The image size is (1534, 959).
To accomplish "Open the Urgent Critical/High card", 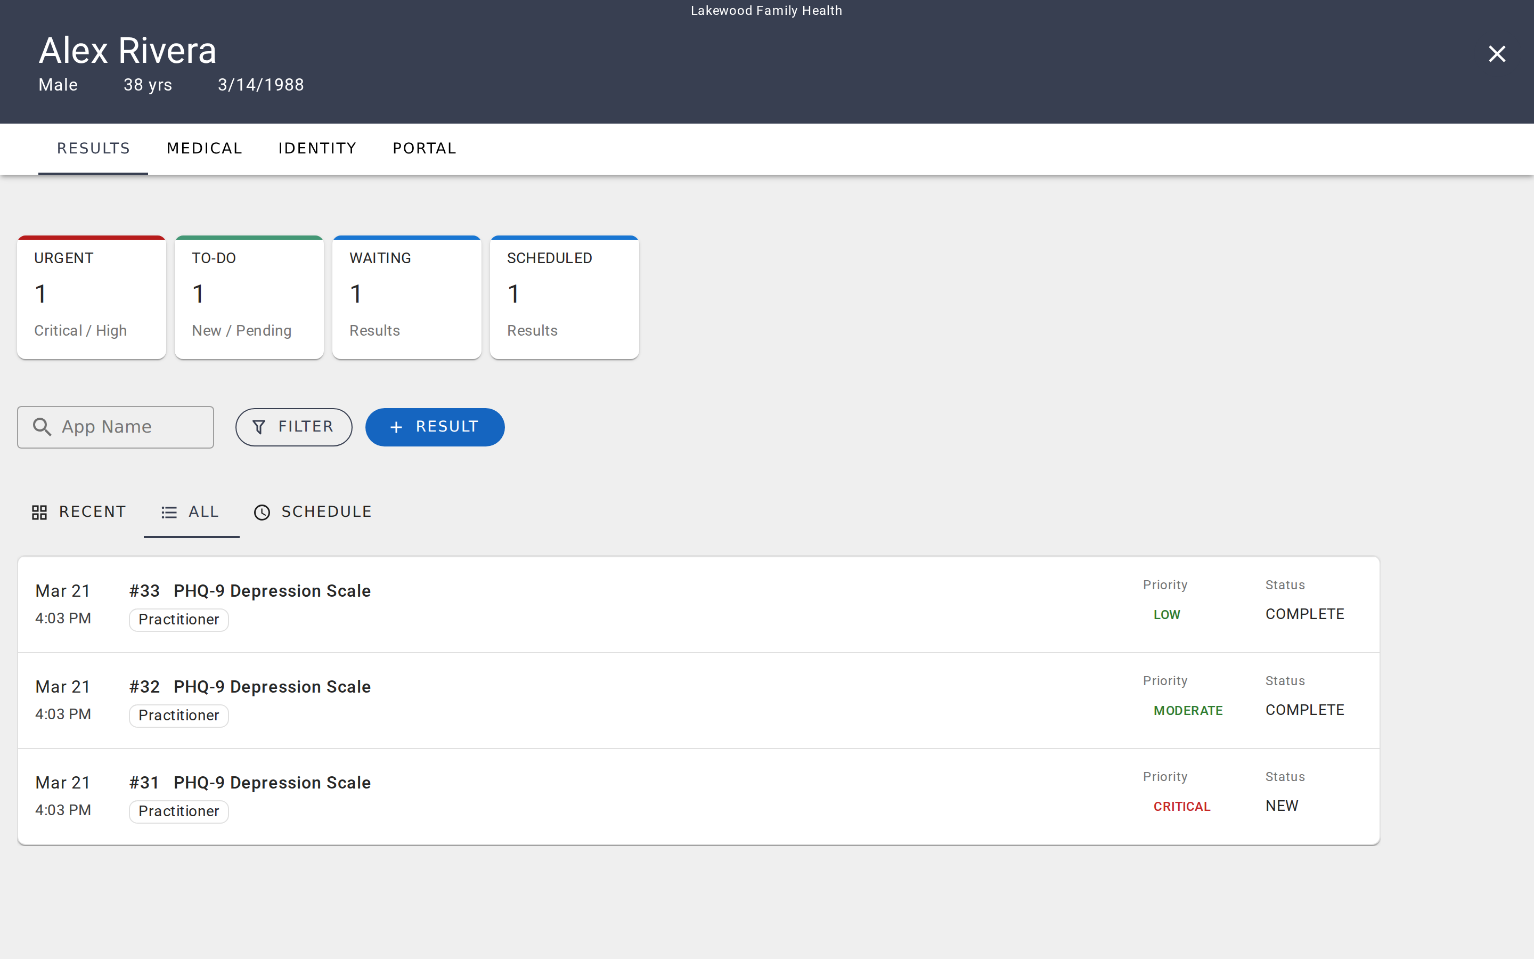I will tap(92, 297).
